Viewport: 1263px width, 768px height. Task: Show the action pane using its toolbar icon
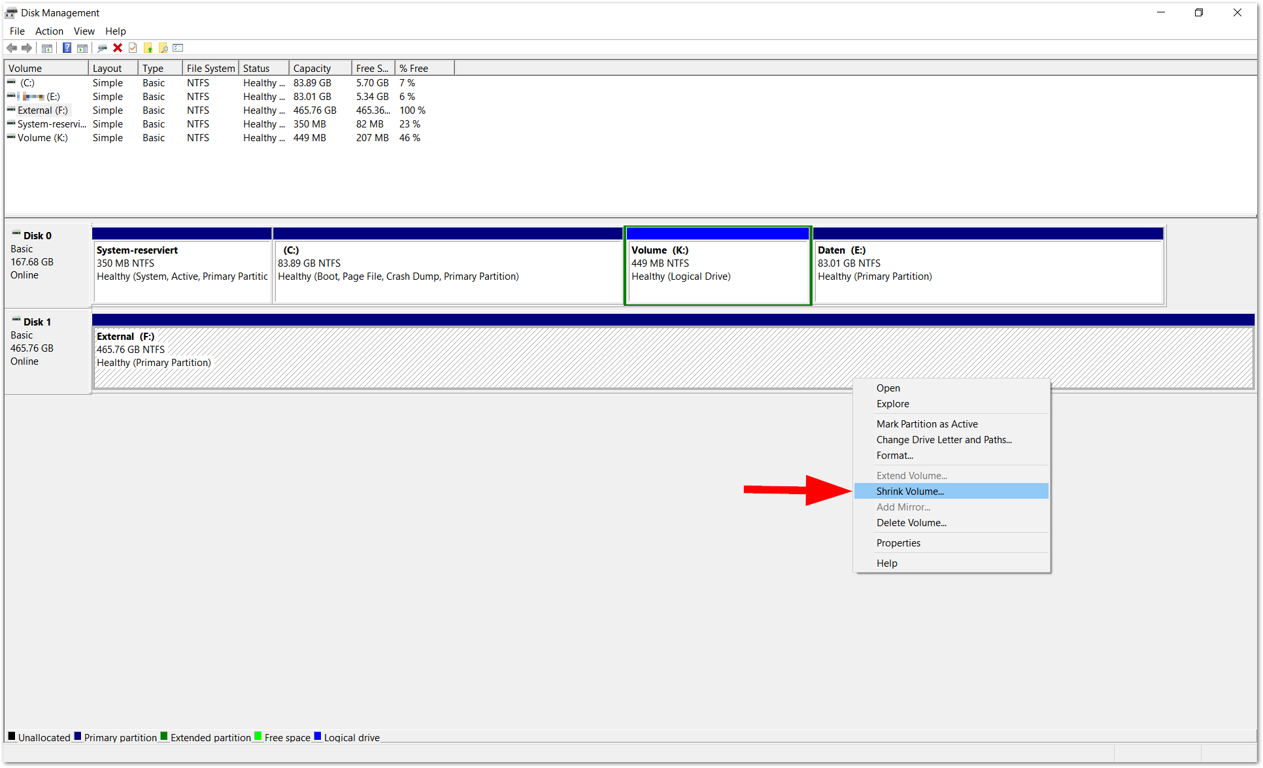pos(82,48)
